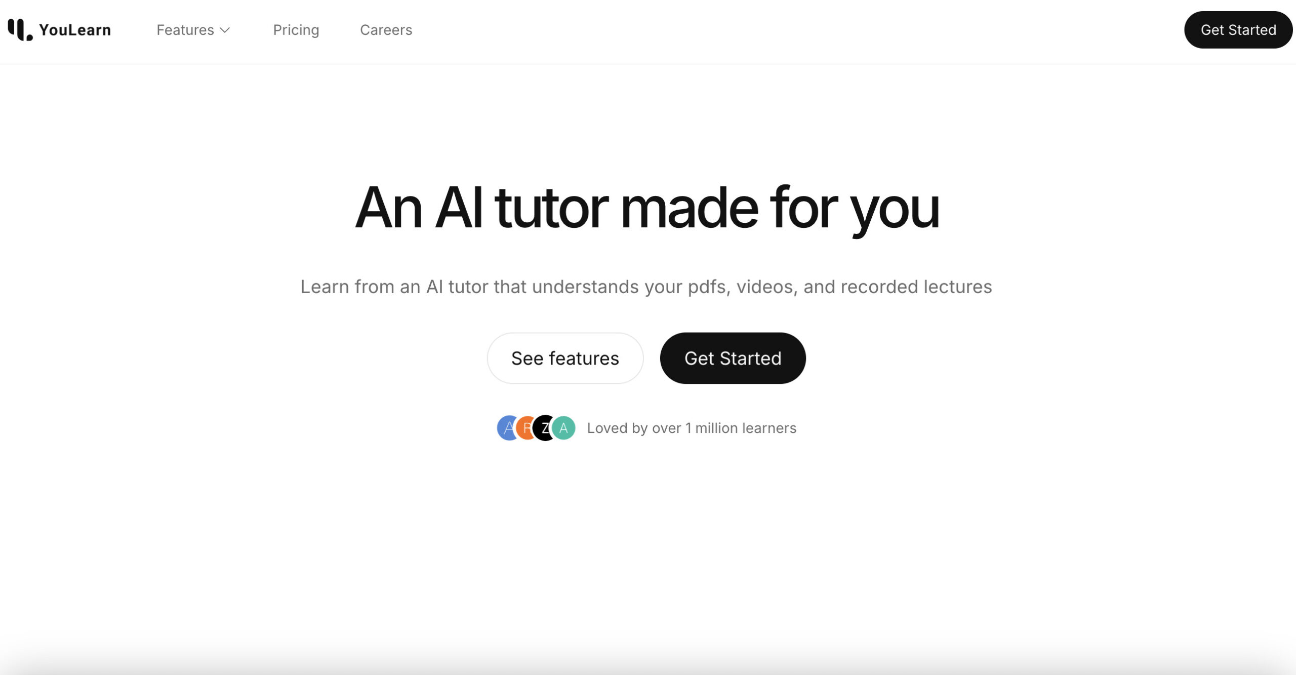Click the Features dropdown arrow
The image size is (1296, 675).
pyautogui.click(x=225, y=29)
